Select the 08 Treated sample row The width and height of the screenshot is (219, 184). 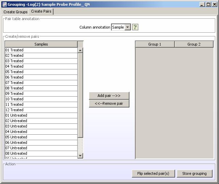click(x=41, y=88)
